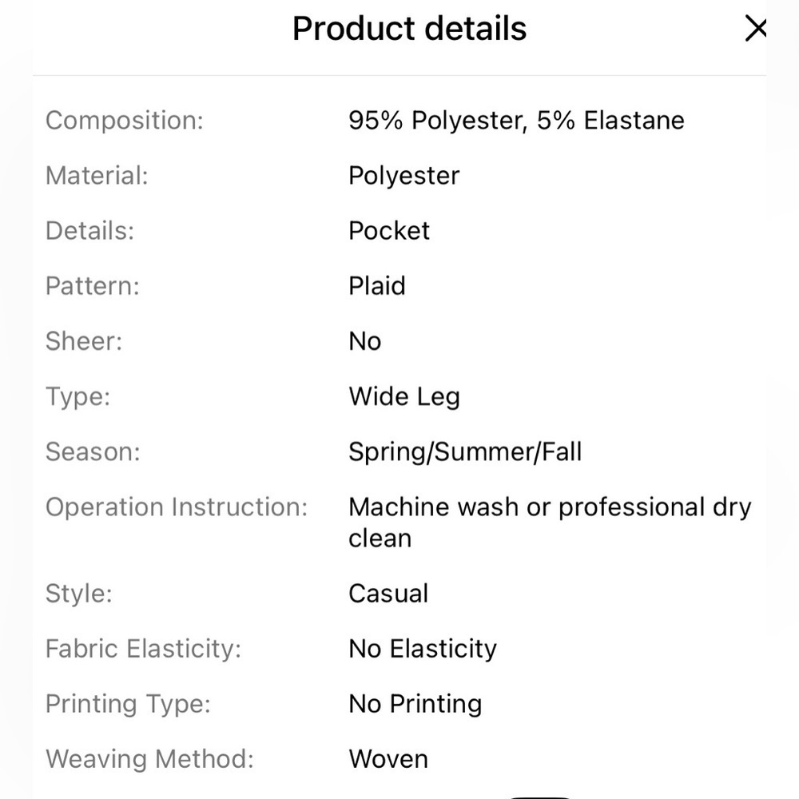The image size is (799, 799).
Task: Tap the Casual style value
Action: 388,594
